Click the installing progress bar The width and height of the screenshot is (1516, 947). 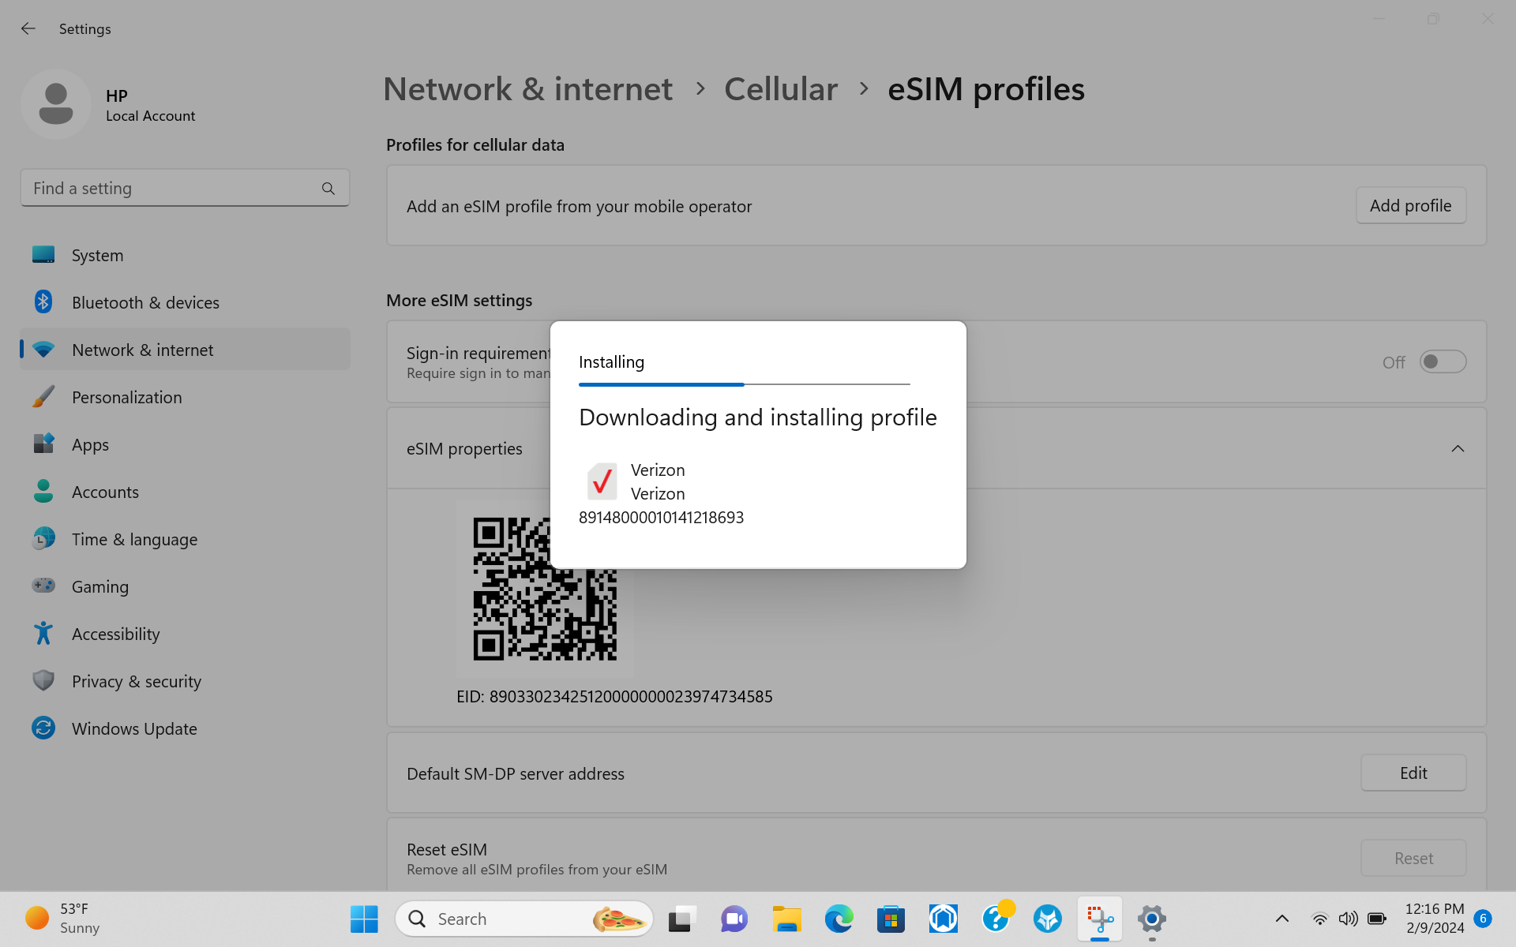coord(745,384)
